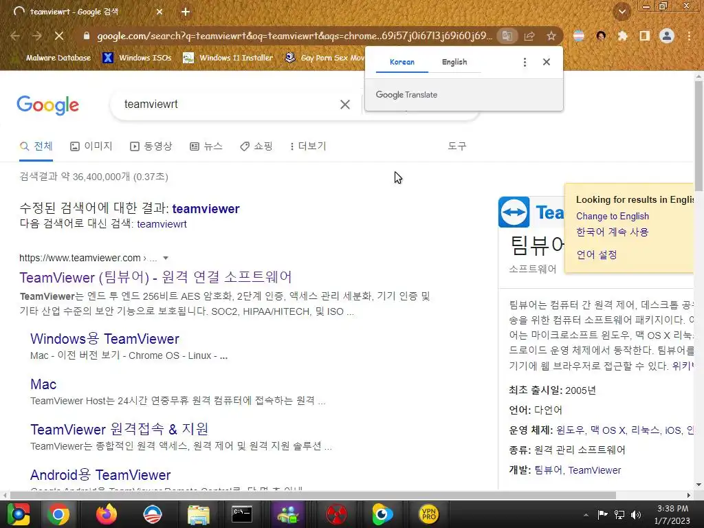Open the red radiation icon app
704x528 pixels.
pyautogui.click(x=335, y=514)
